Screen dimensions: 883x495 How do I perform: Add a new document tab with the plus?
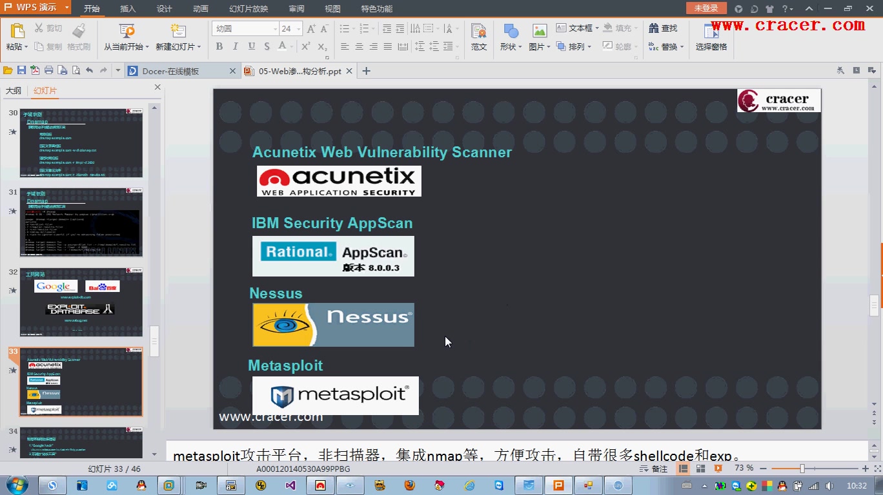tap(366, 71)
